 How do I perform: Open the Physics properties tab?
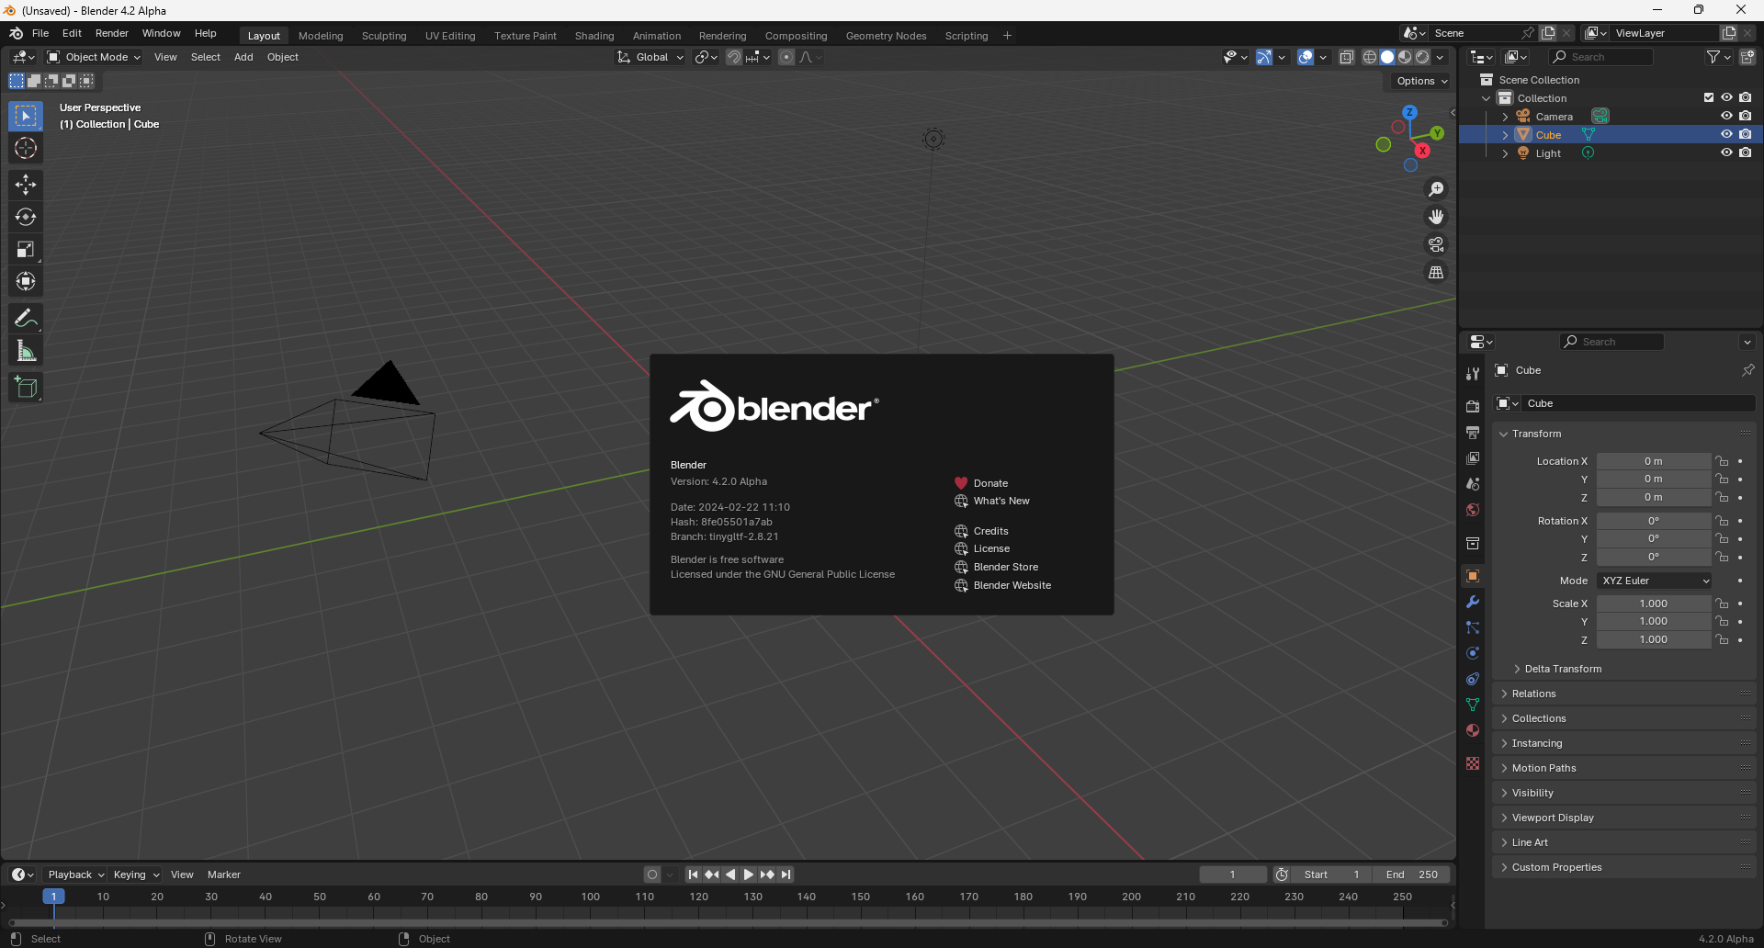pos(1473,653)
